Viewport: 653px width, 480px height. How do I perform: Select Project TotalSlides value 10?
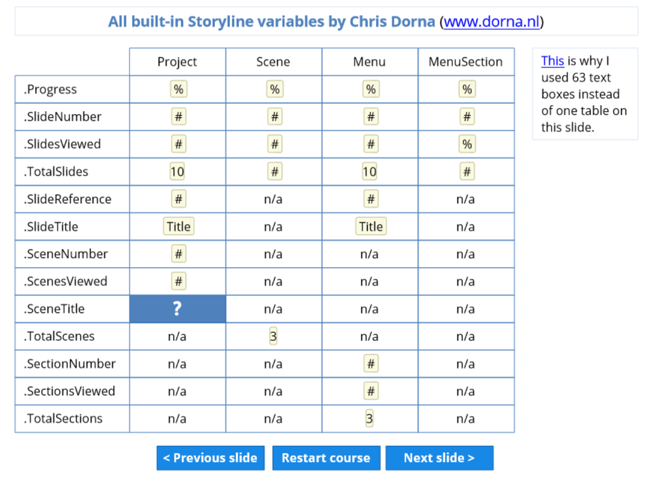[x=177, y=172]
